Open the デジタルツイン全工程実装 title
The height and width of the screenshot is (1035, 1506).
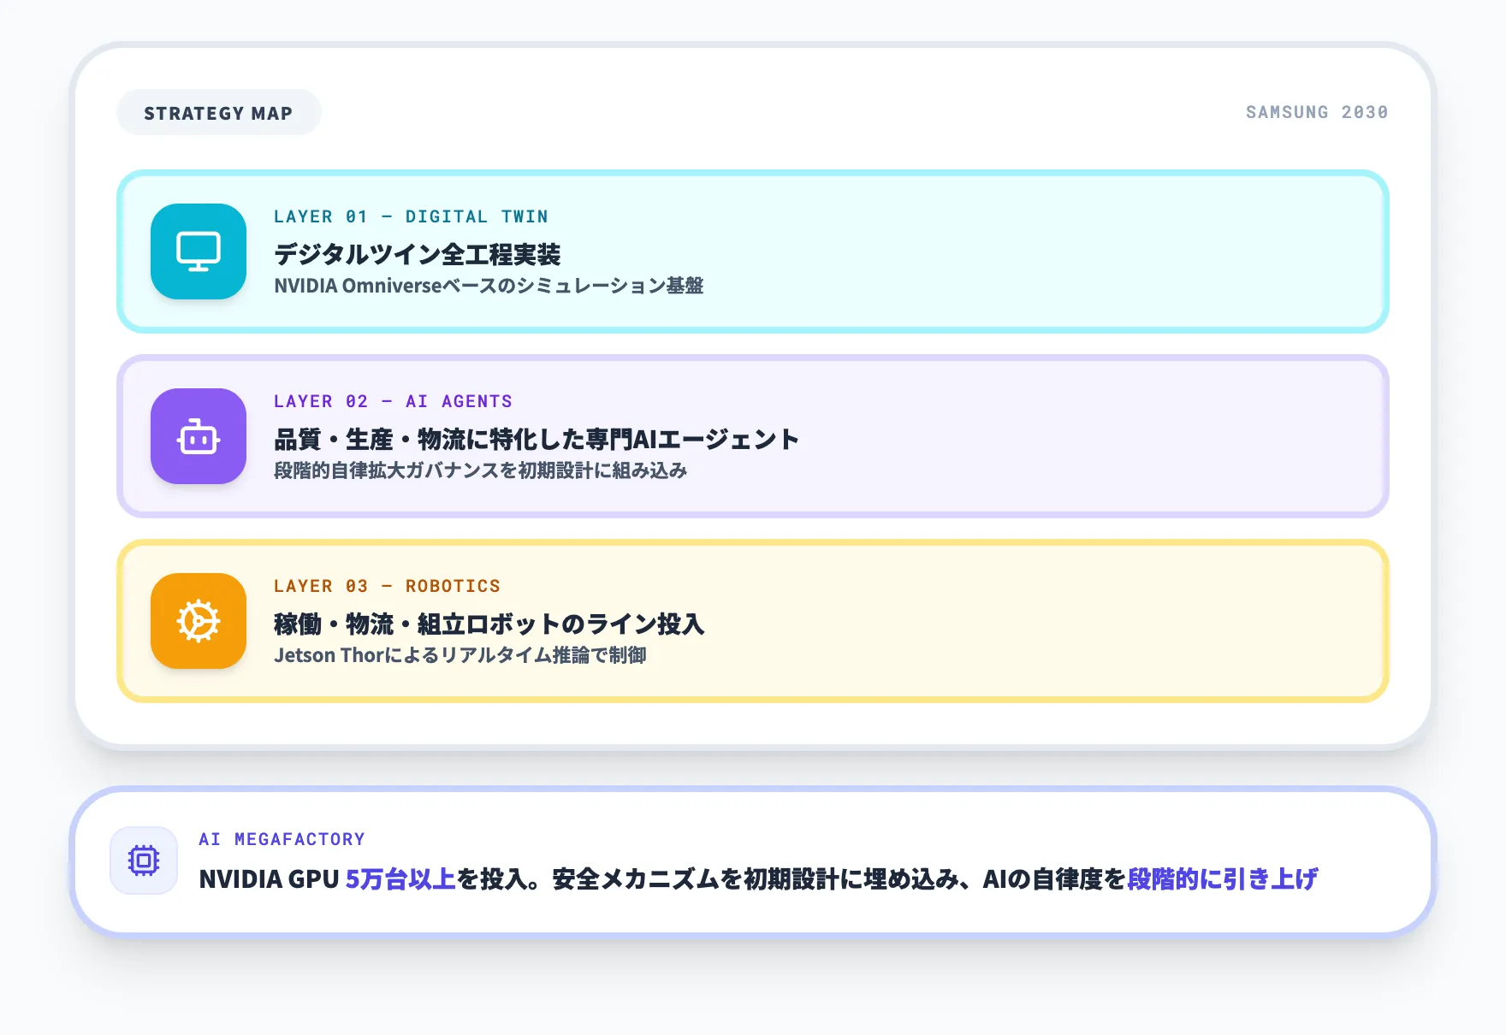(x=417, y=254)
